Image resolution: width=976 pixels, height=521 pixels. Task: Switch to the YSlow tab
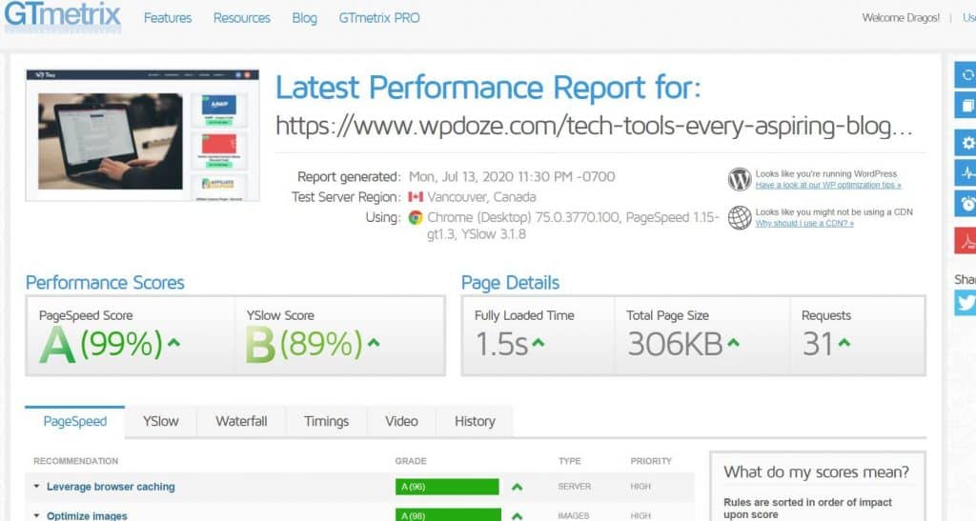(x=160, y=422)
